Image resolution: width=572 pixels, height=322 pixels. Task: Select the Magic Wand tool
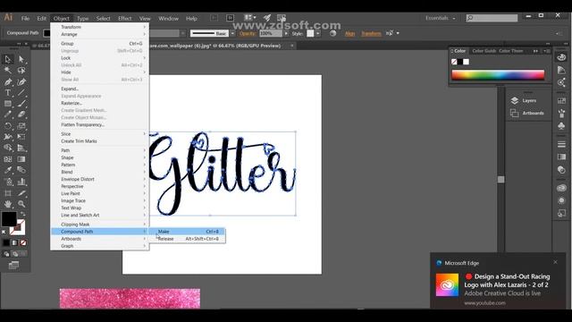coord(8,70)
